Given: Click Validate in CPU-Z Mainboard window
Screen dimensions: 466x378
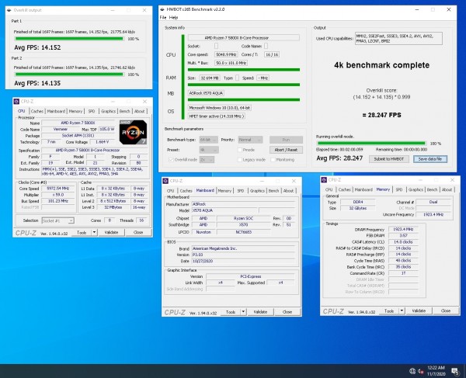Looking at the screenshot, I should click(260, 312).
